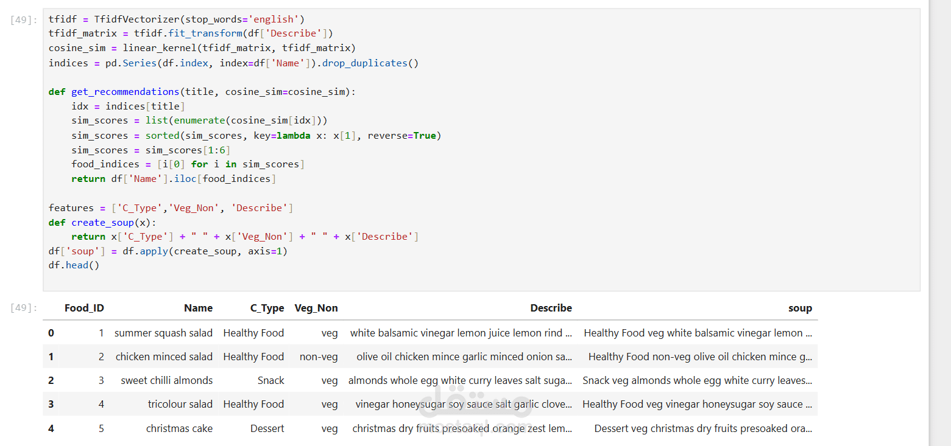Click the 'non-veg' value in row 1
The width and height of the screenshot is (951, 446).
[318, 357]
